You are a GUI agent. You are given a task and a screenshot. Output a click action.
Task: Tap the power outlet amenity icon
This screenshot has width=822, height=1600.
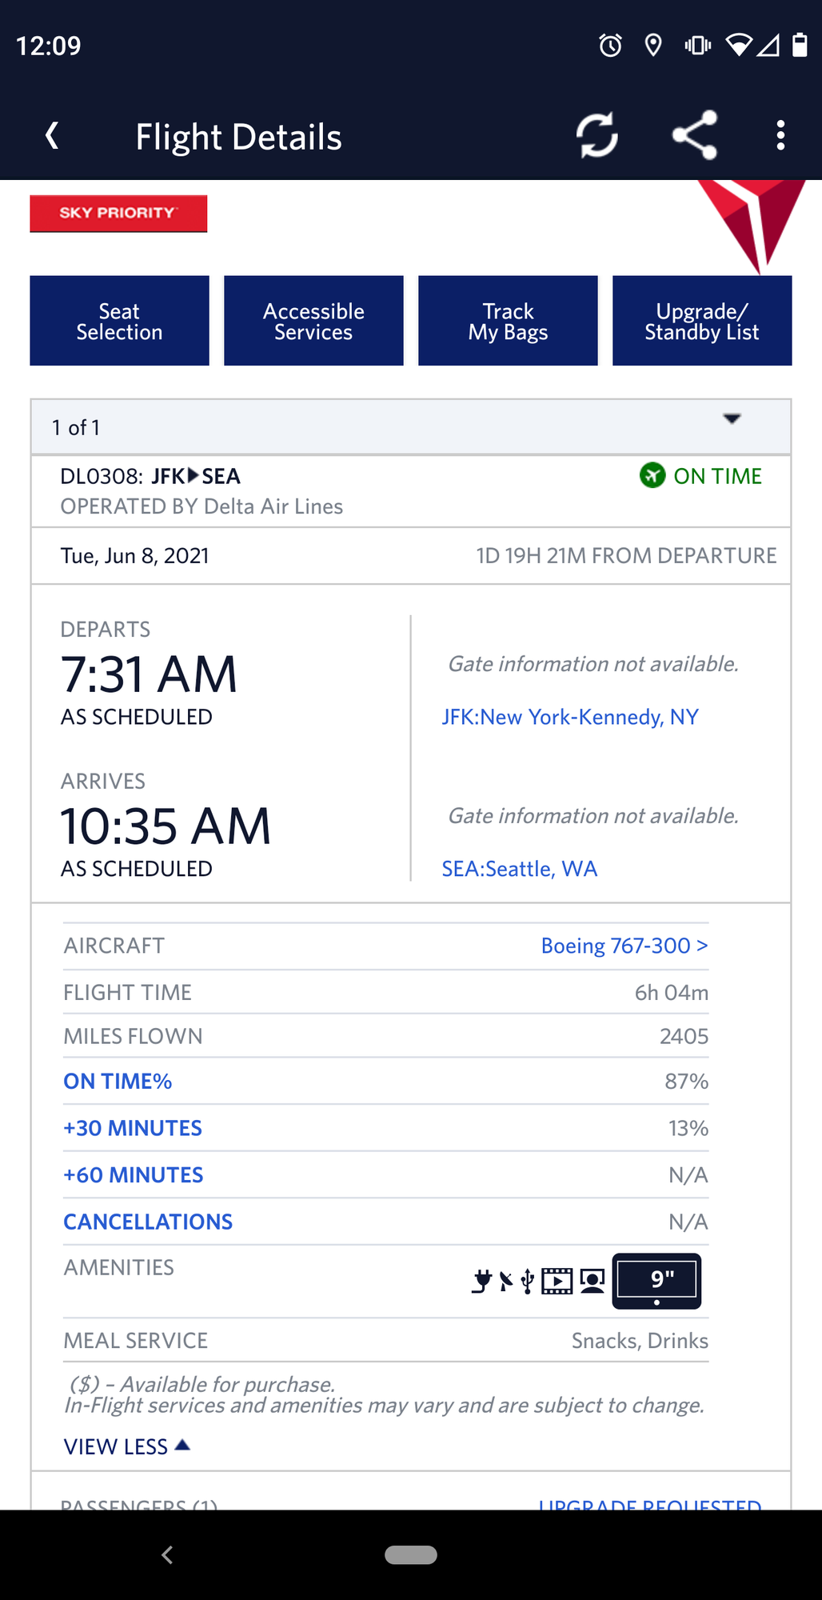481,1282
